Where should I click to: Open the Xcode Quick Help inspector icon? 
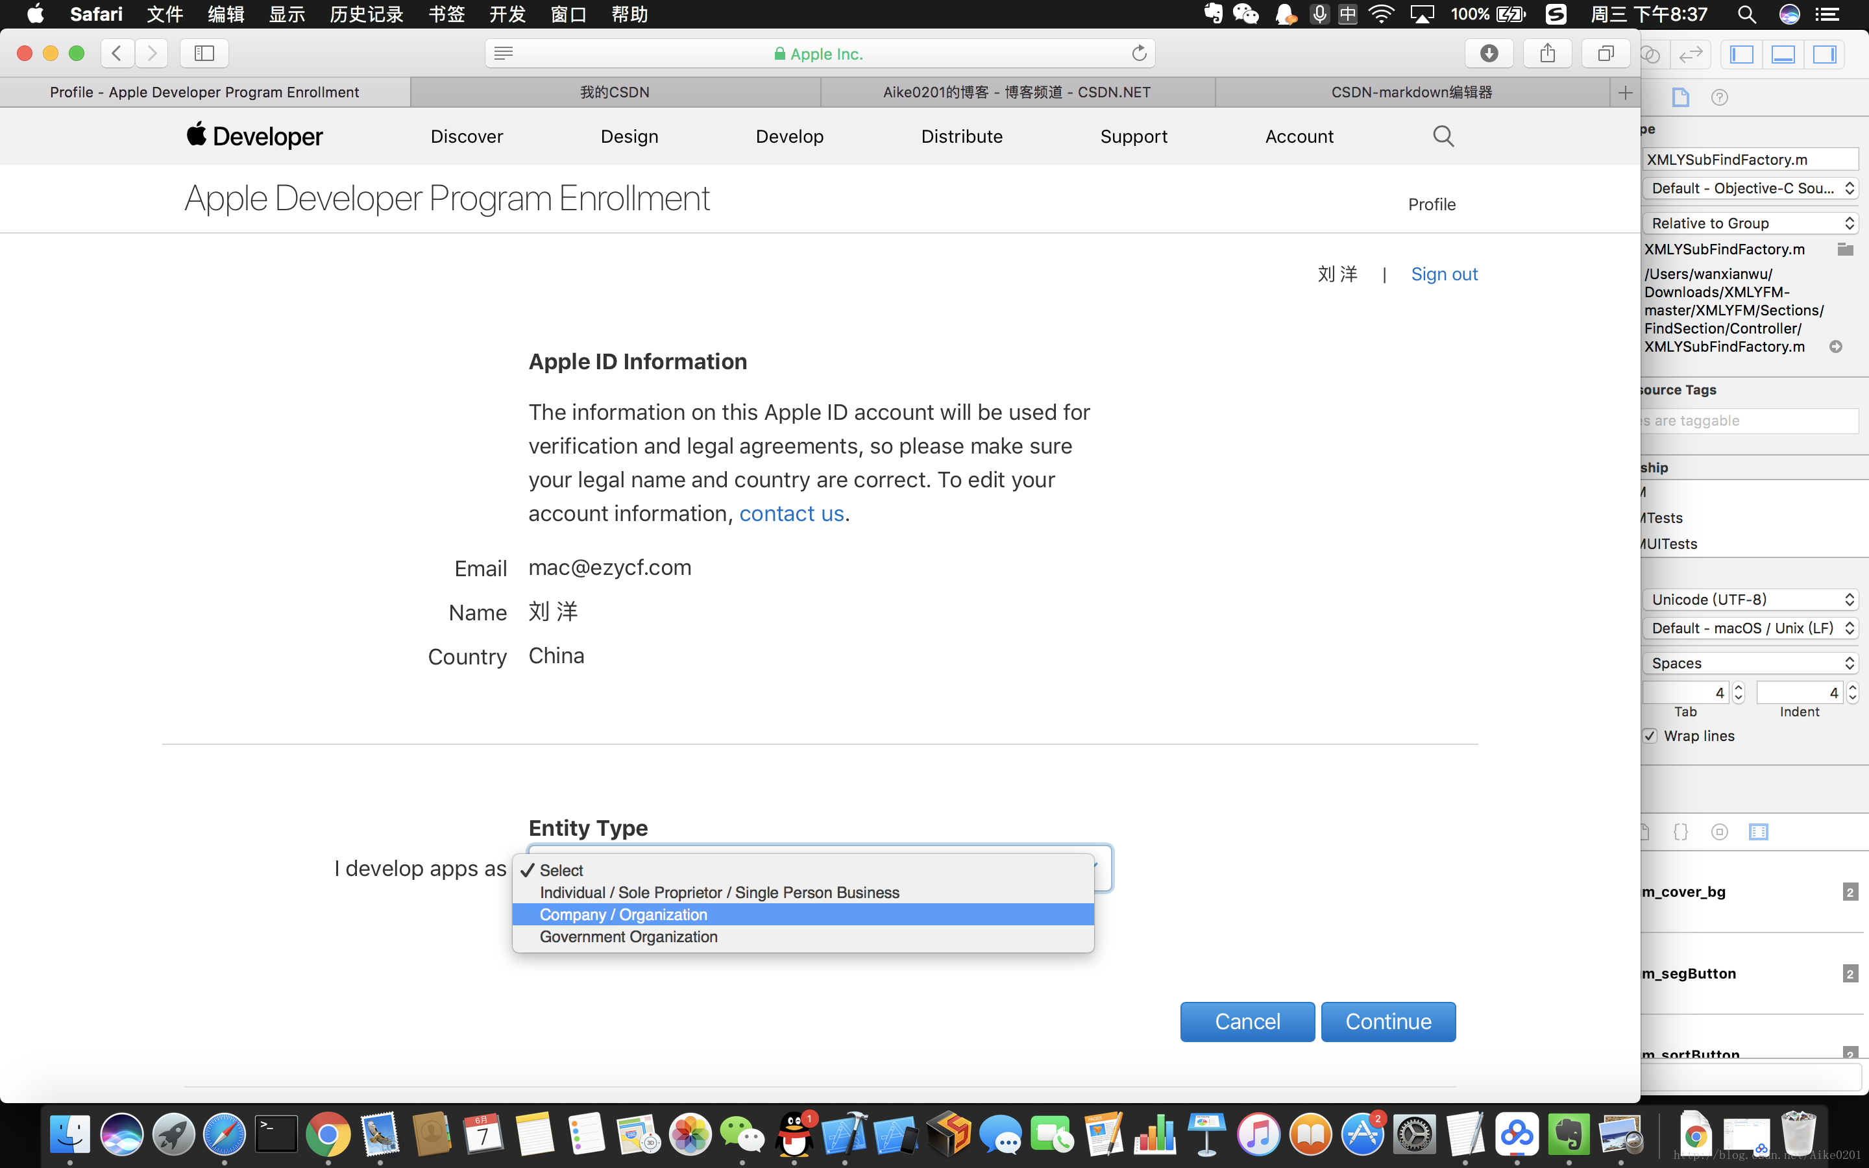1719,97
